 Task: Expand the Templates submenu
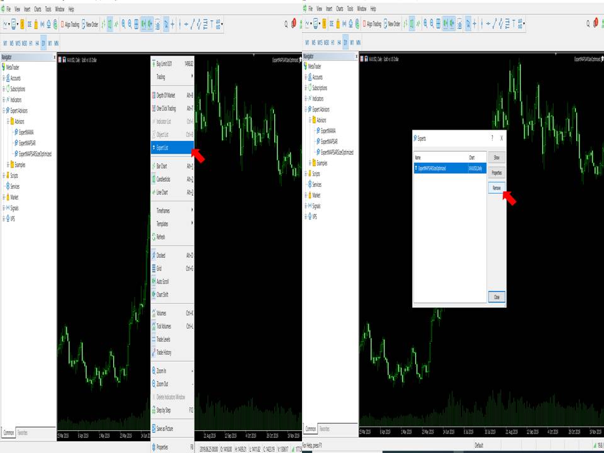click(x=163, y=223)
